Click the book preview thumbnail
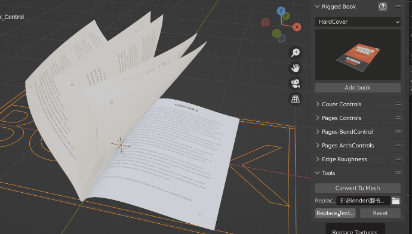Image resolution: width=412 pixels, height=234 pixels. tap(358, 55)
